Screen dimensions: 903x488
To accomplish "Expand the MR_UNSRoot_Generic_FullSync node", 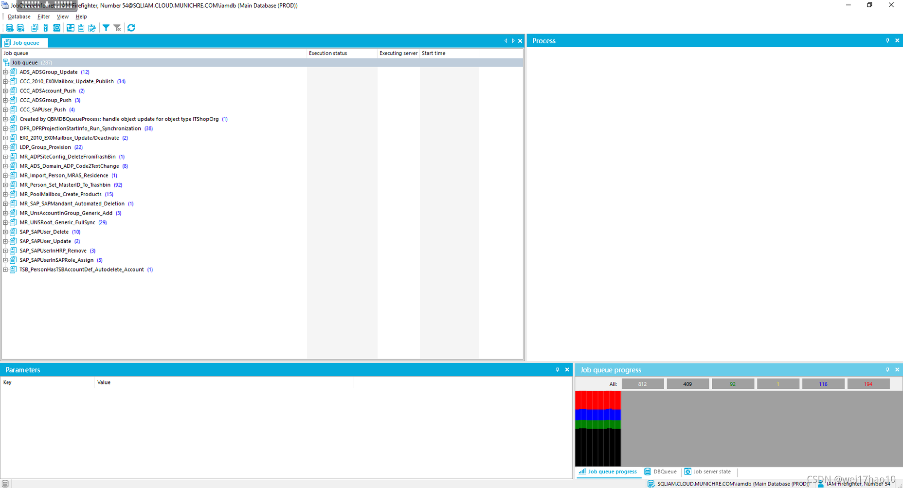I will coord(5,222).
